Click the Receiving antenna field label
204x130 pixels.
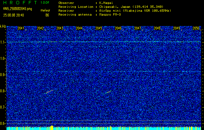[75, 15]
